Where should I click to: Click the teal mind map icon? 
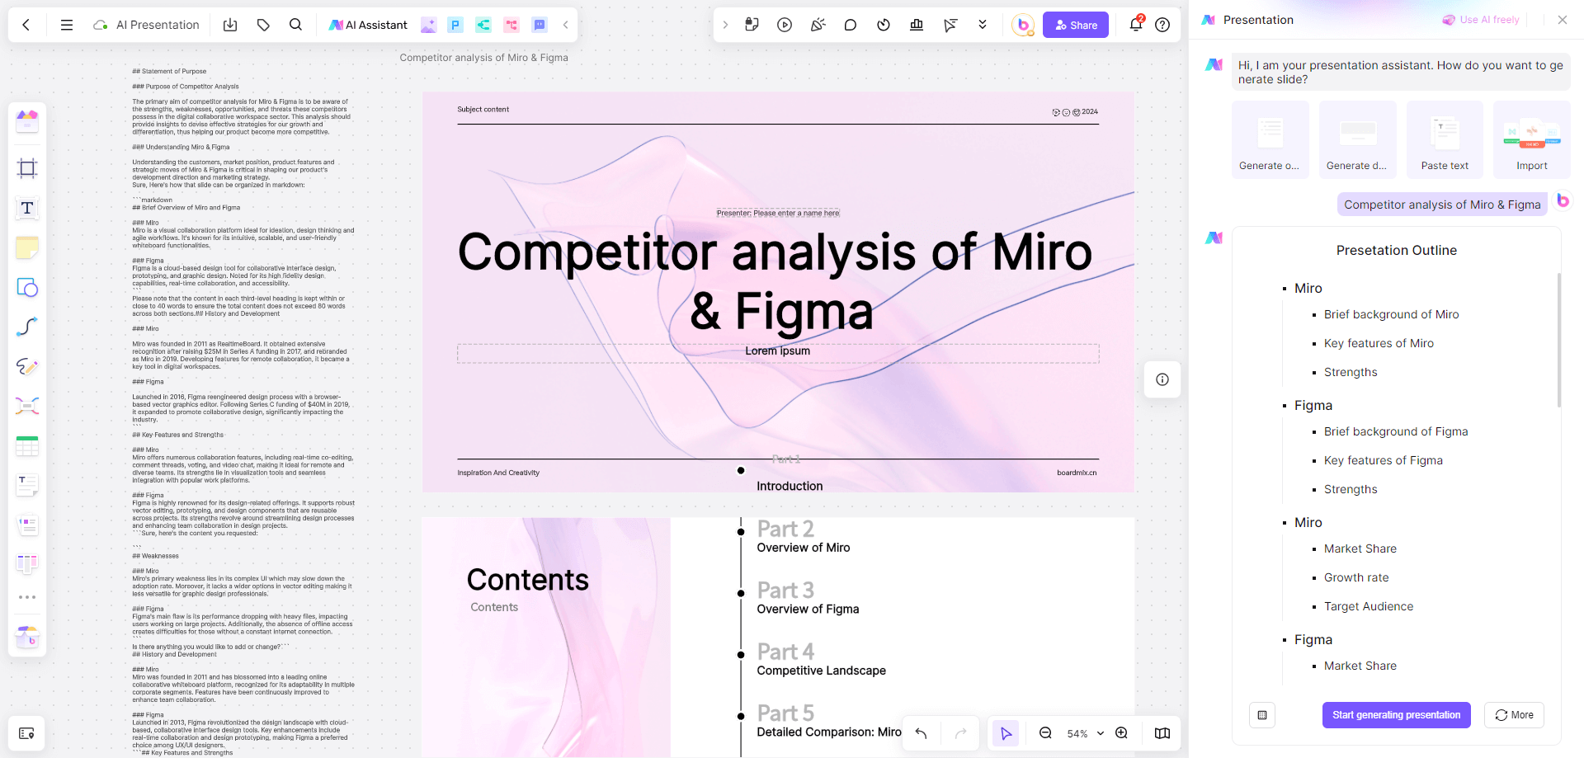pyautogui.click(x=483, y=25)
